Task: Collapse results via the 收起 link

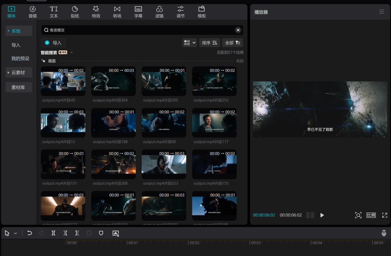Action: click(x=240, y=60)
